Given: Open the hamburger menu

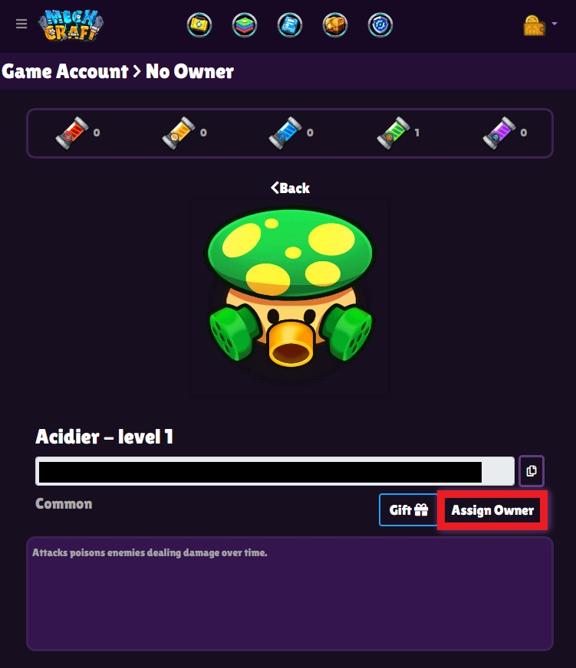Looking at the screenshot, I should coord(21,25).
